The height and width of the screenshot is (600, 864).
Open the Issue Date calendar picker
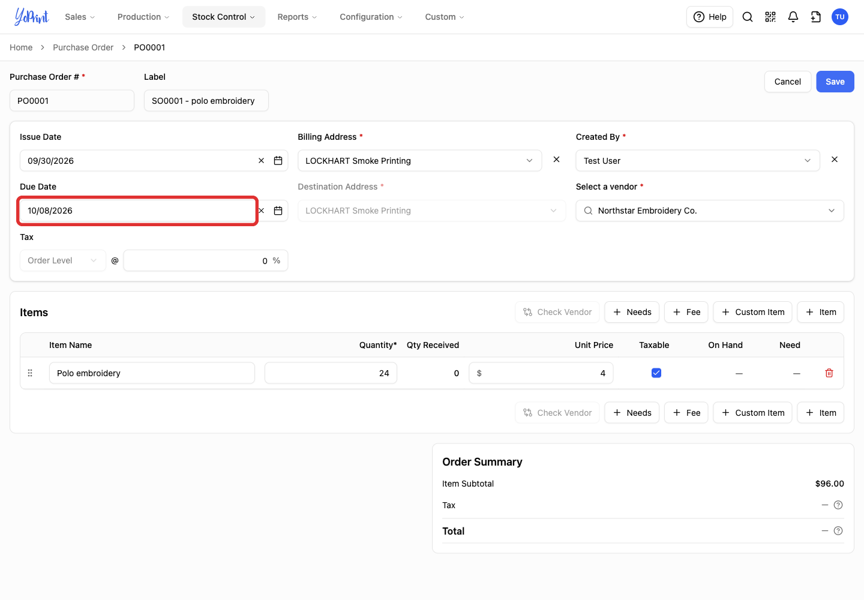pyautogui.click(x=278, y=161)
